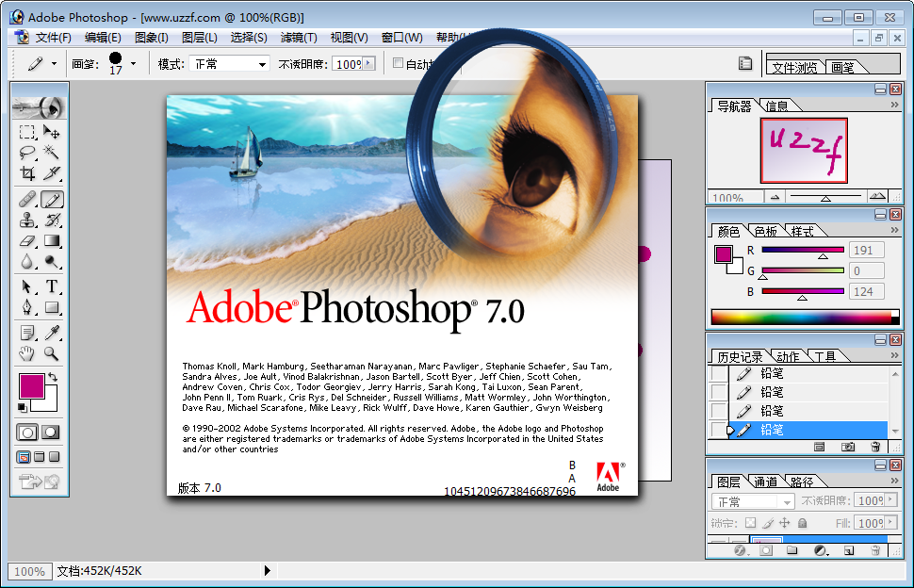This screenshot has height=588, width=914.
Task: Select the Slice tool
Action: click(x=52, y=173)
